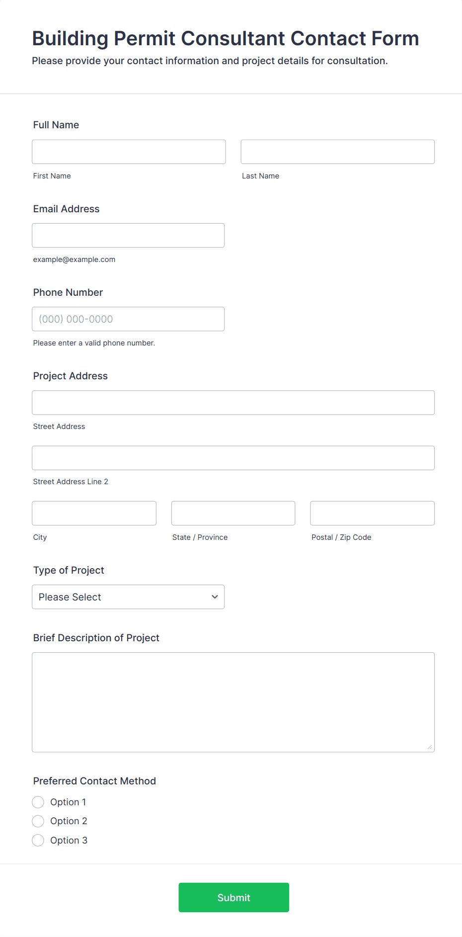Click the Postal / Zip Code field
This screenshot has height=937, width=462.
pyautogui.click(x=372, y=513)
